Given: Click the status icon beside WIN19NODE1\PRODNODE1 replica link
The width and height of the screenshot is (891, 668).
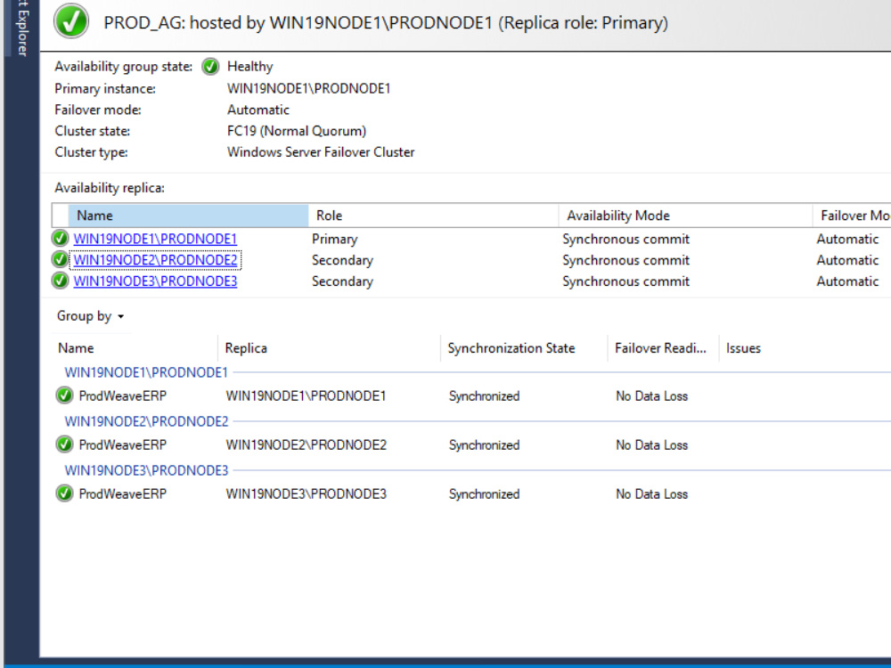Looking at the screenshot, I should 60,239.
